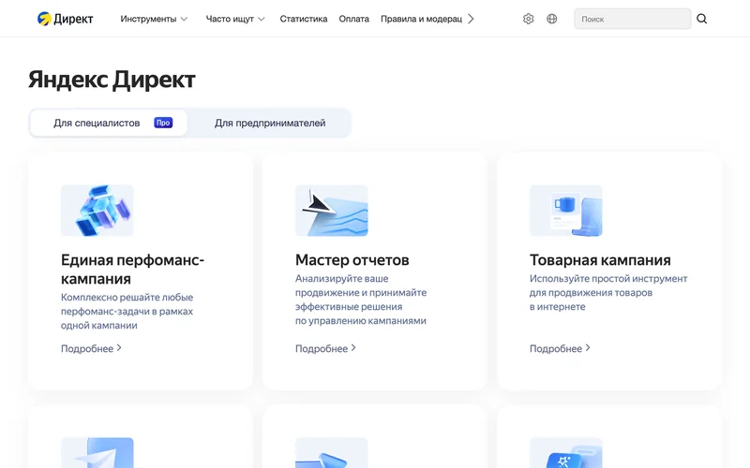750x468 pixels.
Task: Select the Для специалистов tab
Action: (x=109, y=123)
